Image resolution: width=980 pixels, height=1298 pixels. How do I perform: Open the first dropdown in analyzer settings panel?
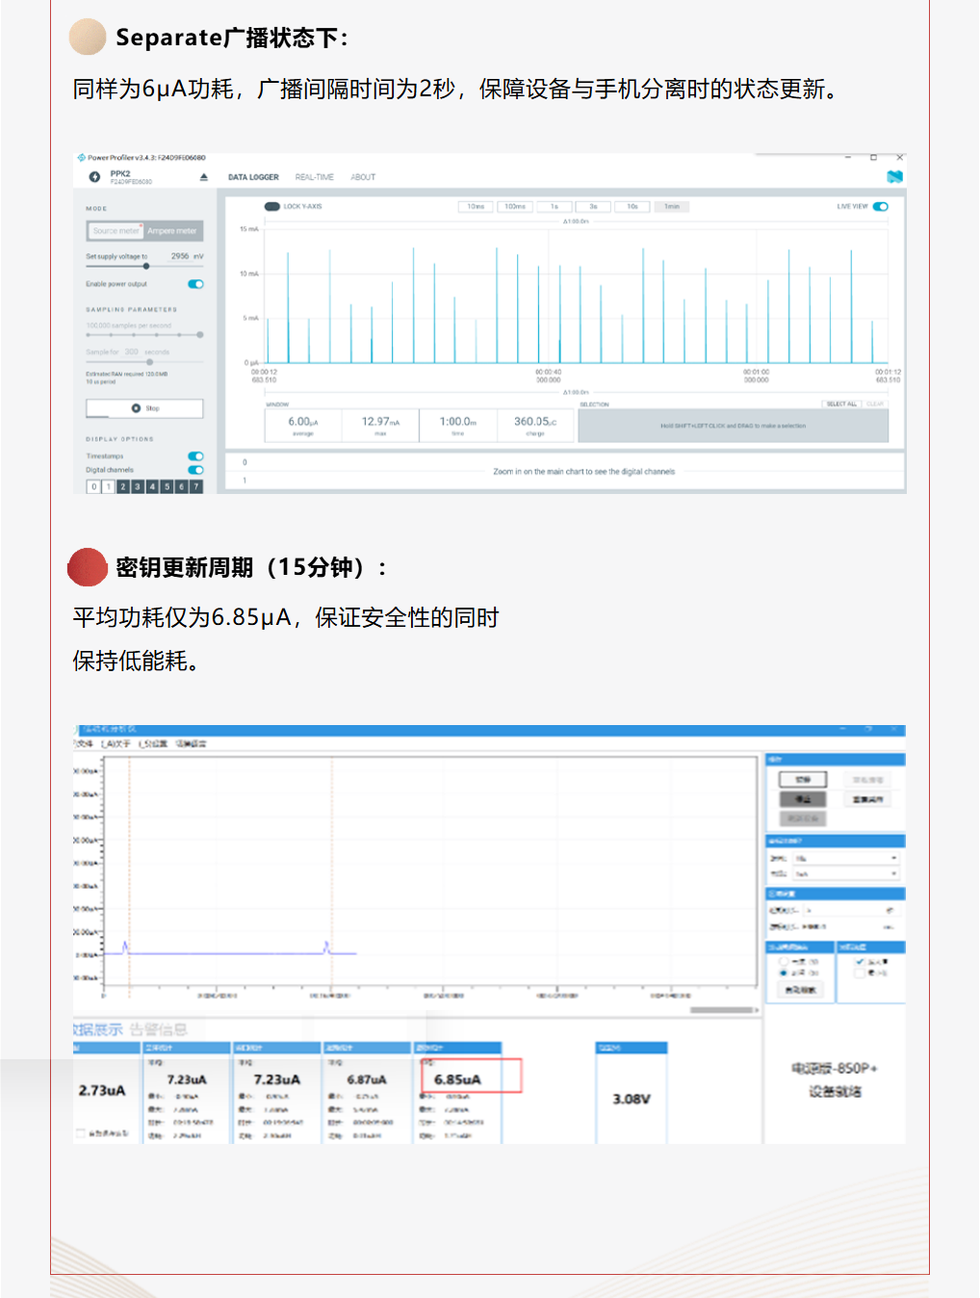pyautogui.click(x=845, y=858)
